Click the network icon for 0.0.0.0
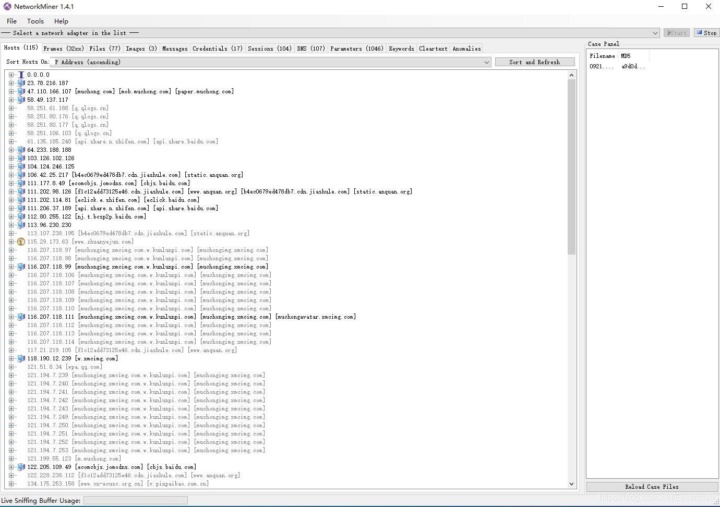 [21, 75]
